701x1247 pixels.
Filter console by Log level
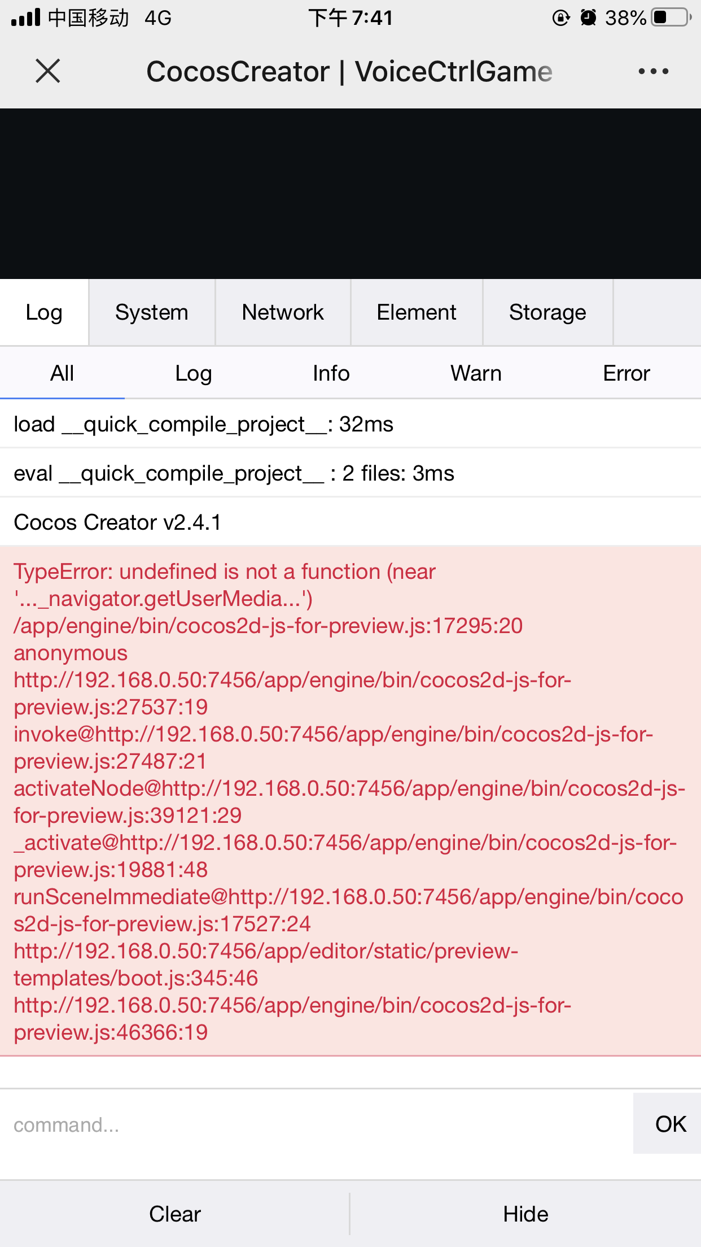[193, 373]
